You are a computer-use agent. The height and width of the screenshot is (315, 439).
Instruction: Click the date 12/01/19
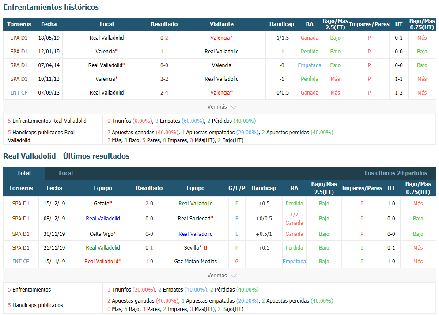(49, 52)
